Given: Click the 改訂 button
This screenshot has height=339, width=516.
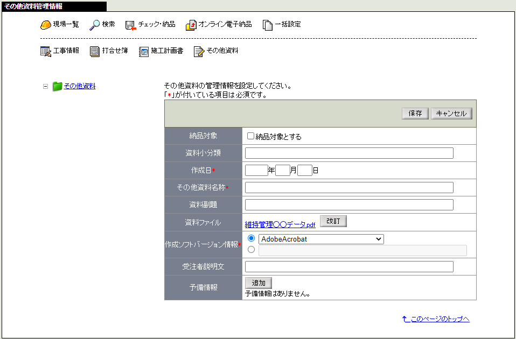Looking at the screenshot, I should pyautogui.click(x=333, y=221).
